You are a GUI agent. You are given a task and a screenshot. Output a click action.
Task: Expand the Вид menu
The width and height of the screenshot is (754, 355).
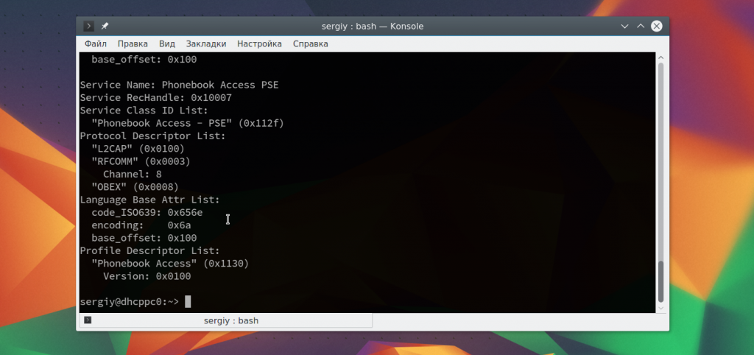click(167, 44)
